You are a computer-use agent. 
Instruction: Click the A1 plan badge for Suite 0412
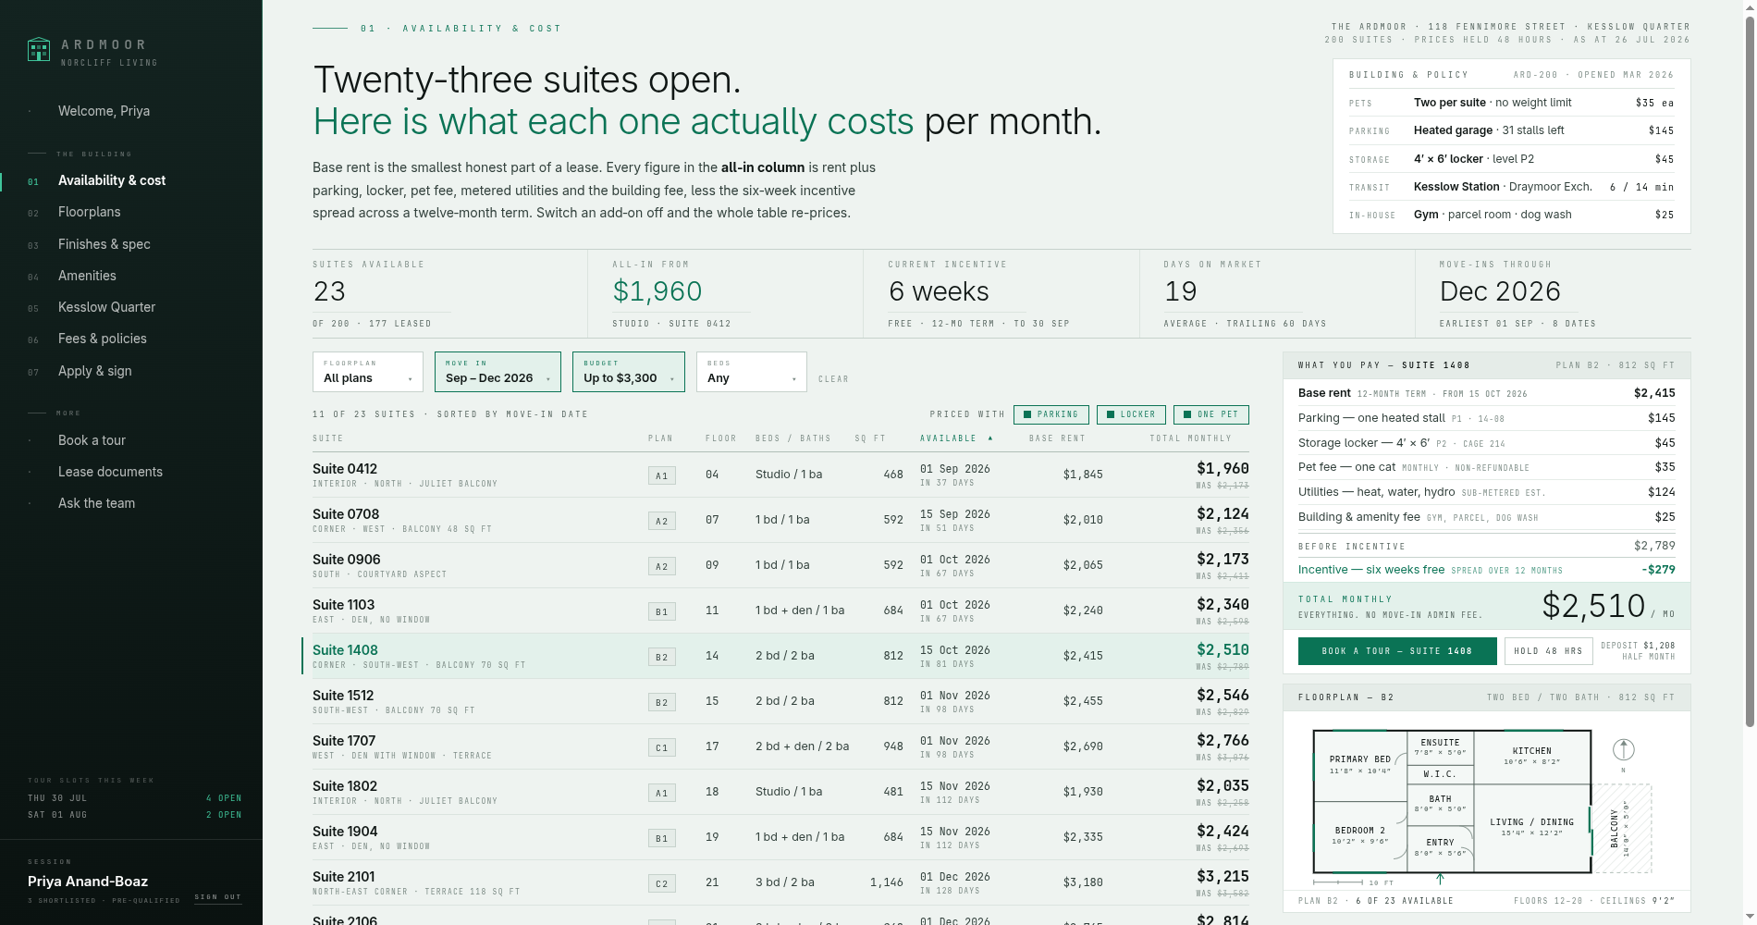tap(661, 475)
